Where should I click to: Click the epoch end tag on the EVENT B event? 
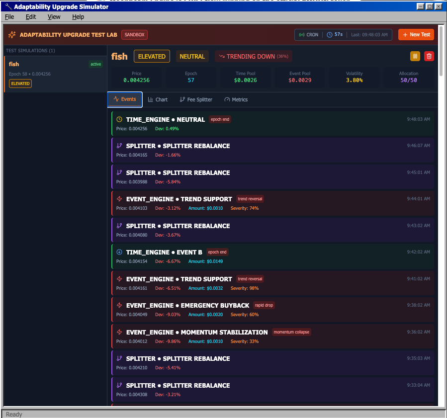pos(217,252)
